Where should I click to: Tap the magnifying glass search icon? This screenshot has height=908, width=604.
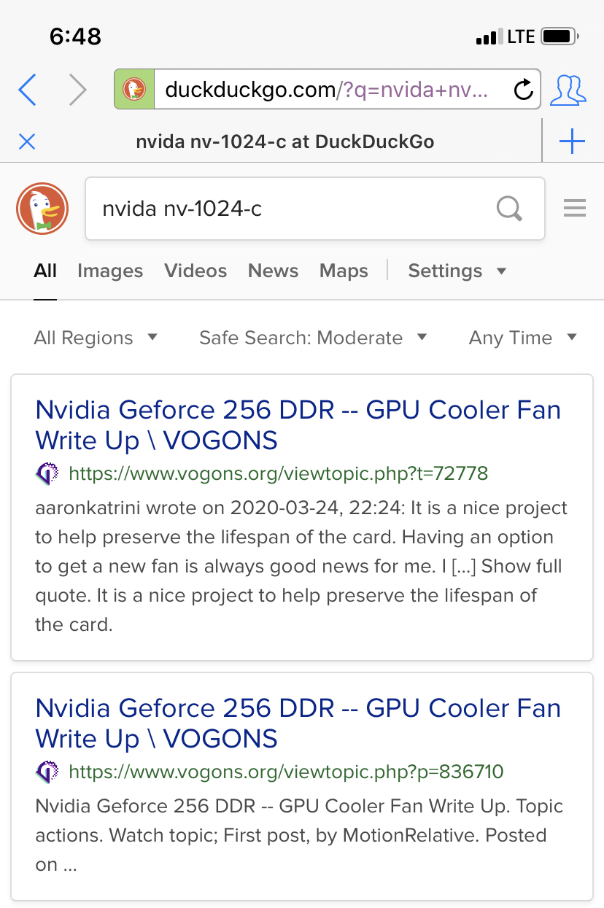tap(509, 209)
